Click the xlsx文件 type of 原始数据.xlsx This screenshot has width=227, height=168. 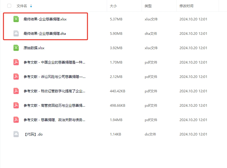click(x=151, y=48)
